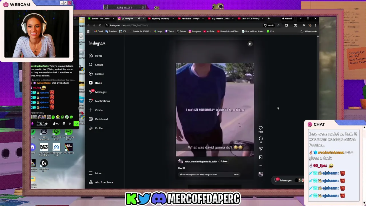Open Translate bookmark
The height and width of the screenshot is (206, 366).
(x=111, y=31)
